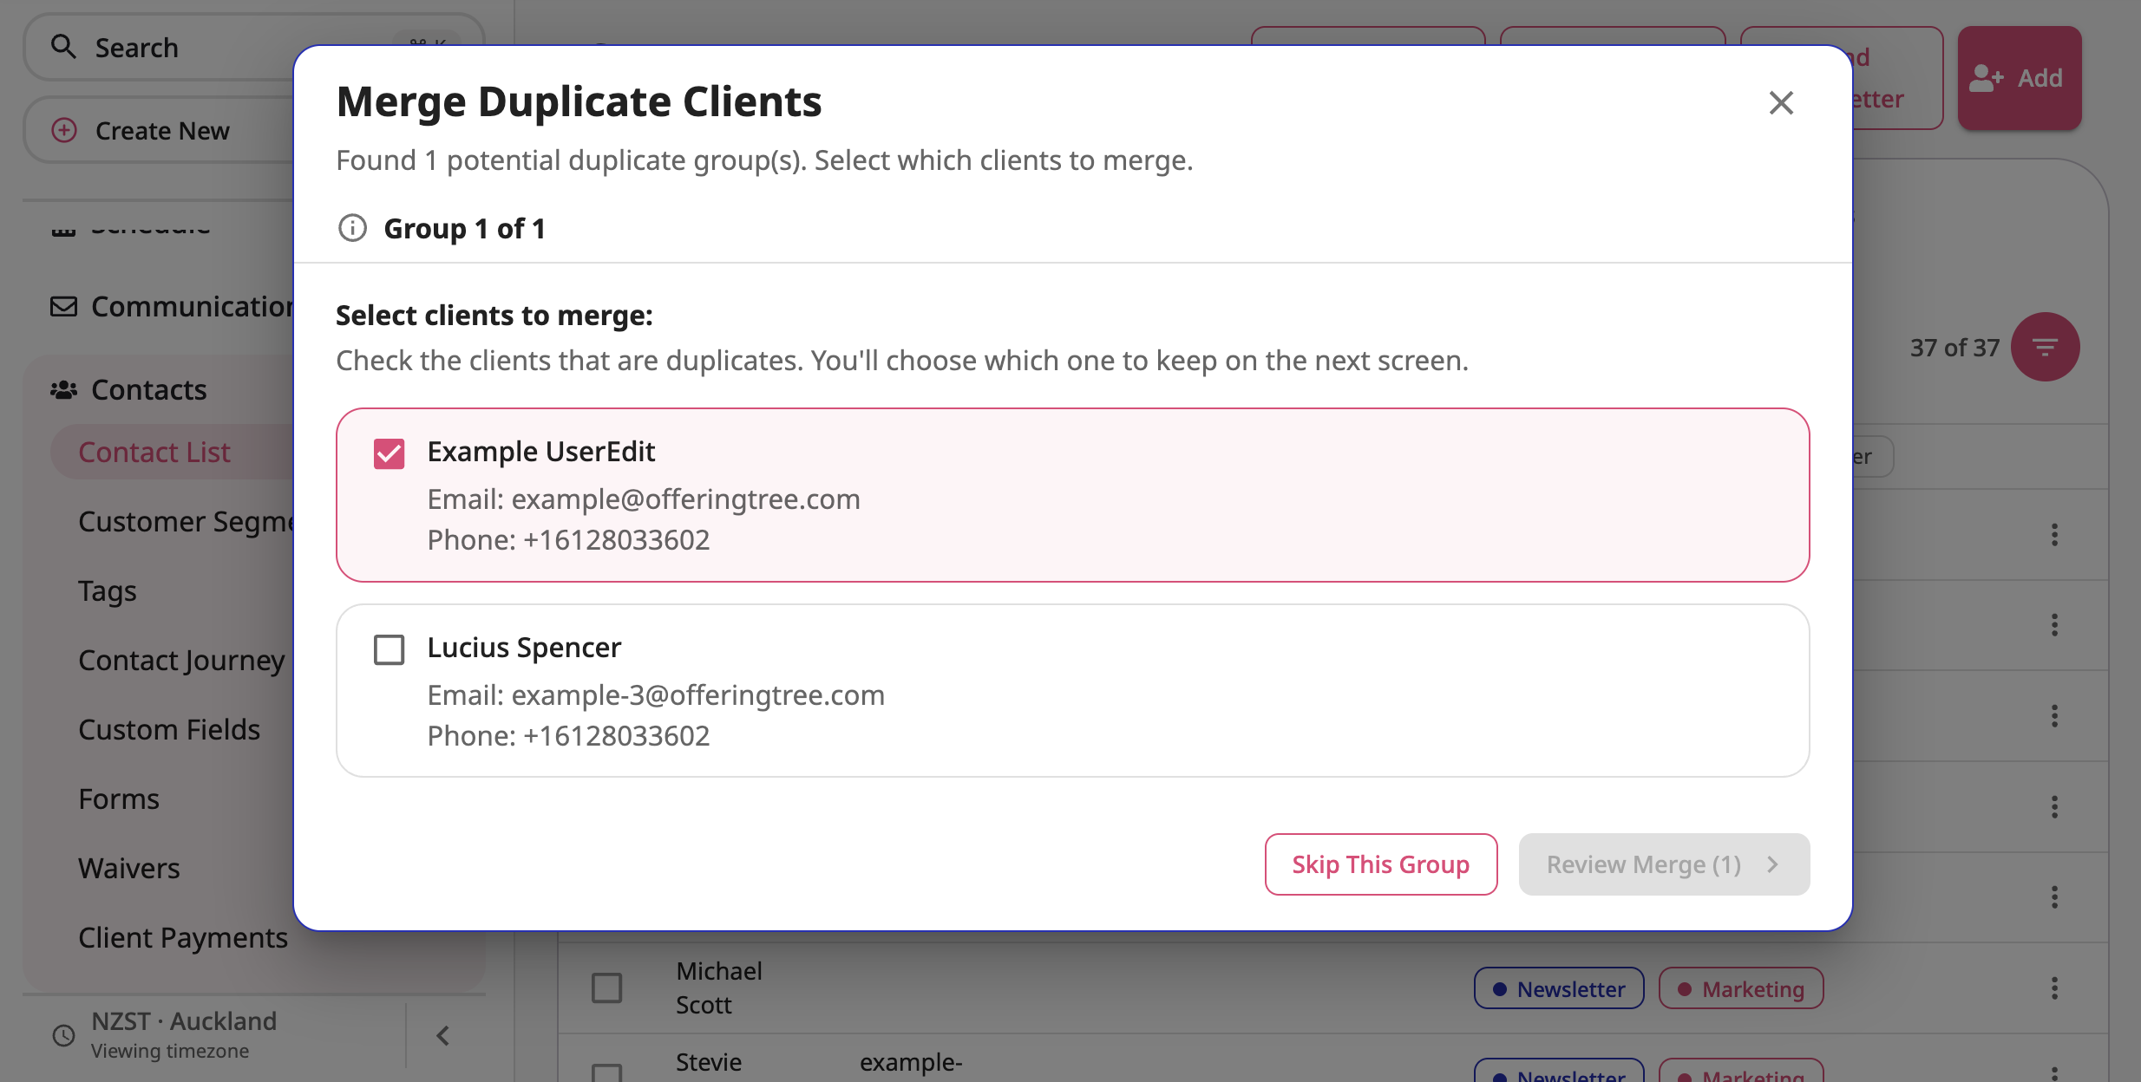Close the Merge Duplicate Clients dialog
Viewport: 2141px width, 1082px height.
1781,103
